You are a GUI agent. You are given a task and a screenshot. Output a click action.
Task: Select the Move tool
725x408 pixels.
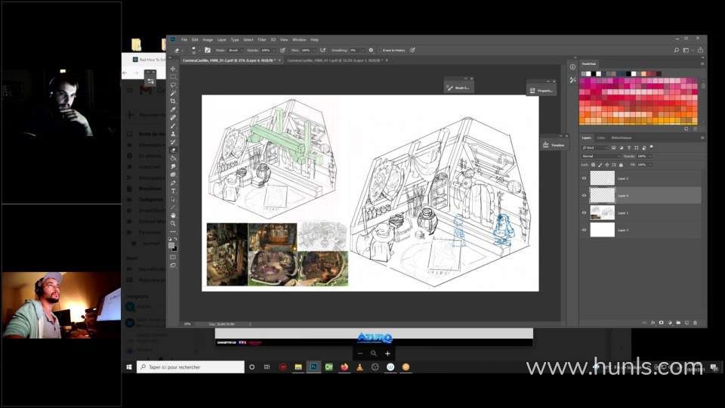tap(173, 69)
